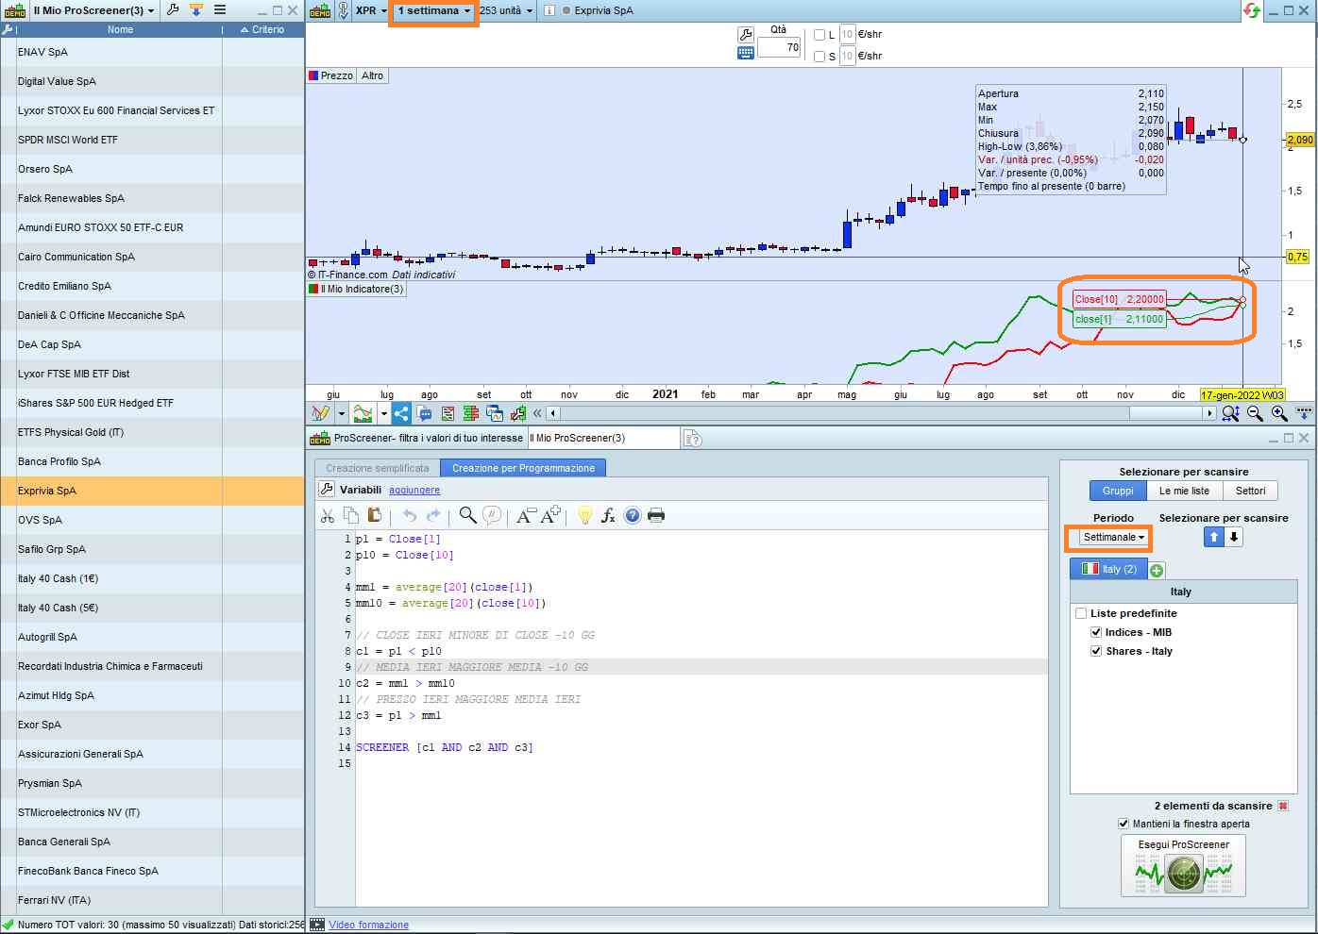Insert function with the fx icon
The width and height of the screenshot is (1318, 934).
coord(609,515)
